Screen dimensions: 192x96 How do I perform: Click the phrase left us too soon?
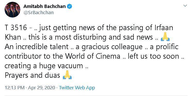click(153, 56)
